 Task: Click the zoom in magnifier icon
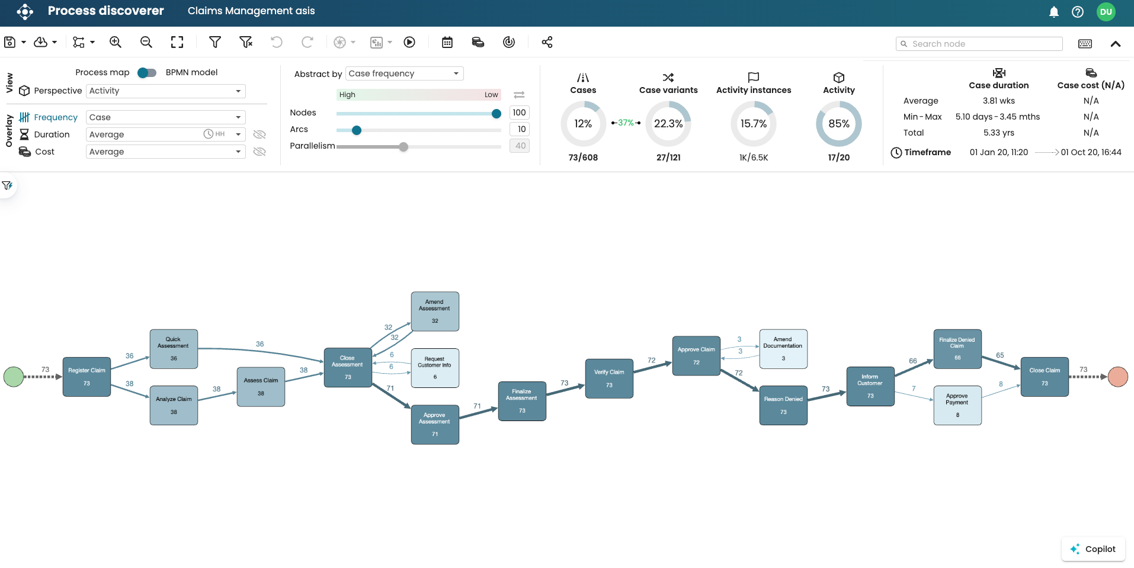tap(116, 42)
